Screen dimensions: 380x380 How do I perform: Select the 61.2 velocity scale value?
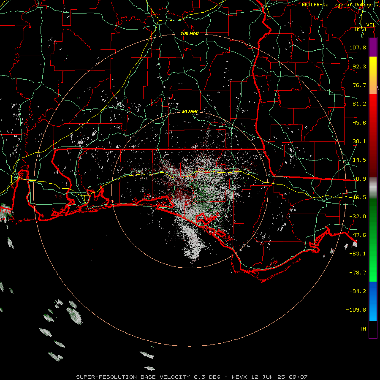pos(359,104)
